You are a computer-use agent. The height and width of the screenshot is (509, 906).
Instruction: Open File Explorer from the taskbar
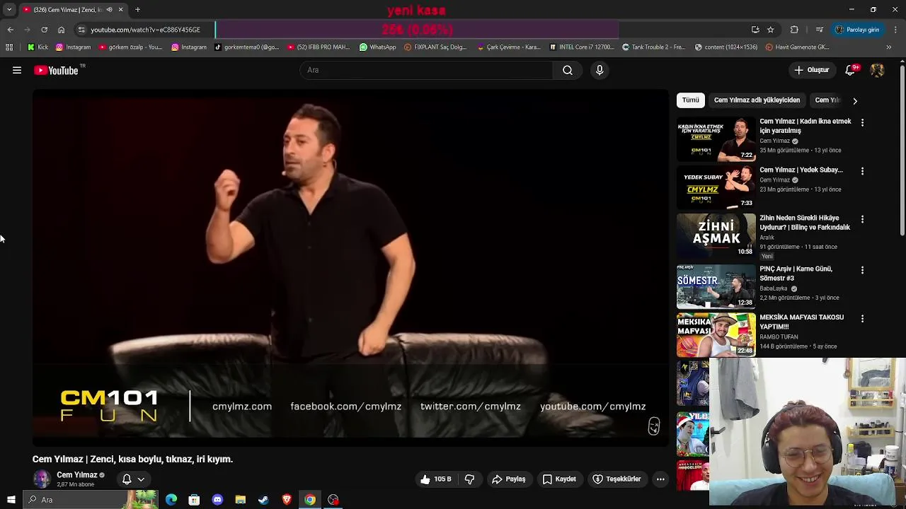241,500
